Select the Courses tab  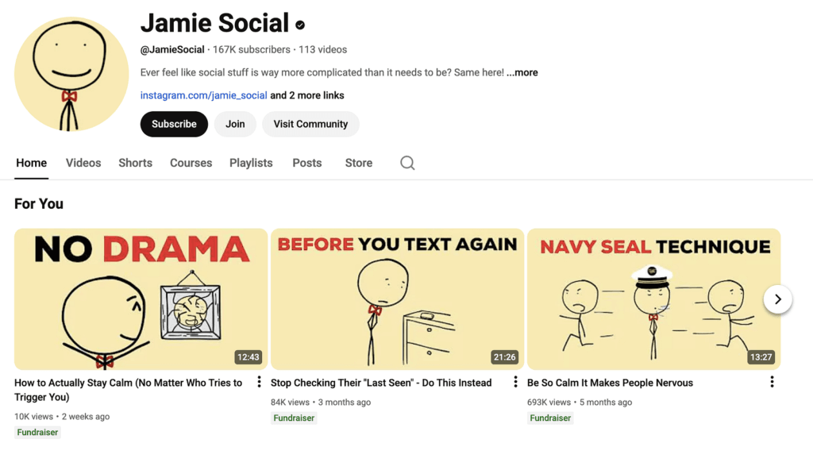point(191,163)
